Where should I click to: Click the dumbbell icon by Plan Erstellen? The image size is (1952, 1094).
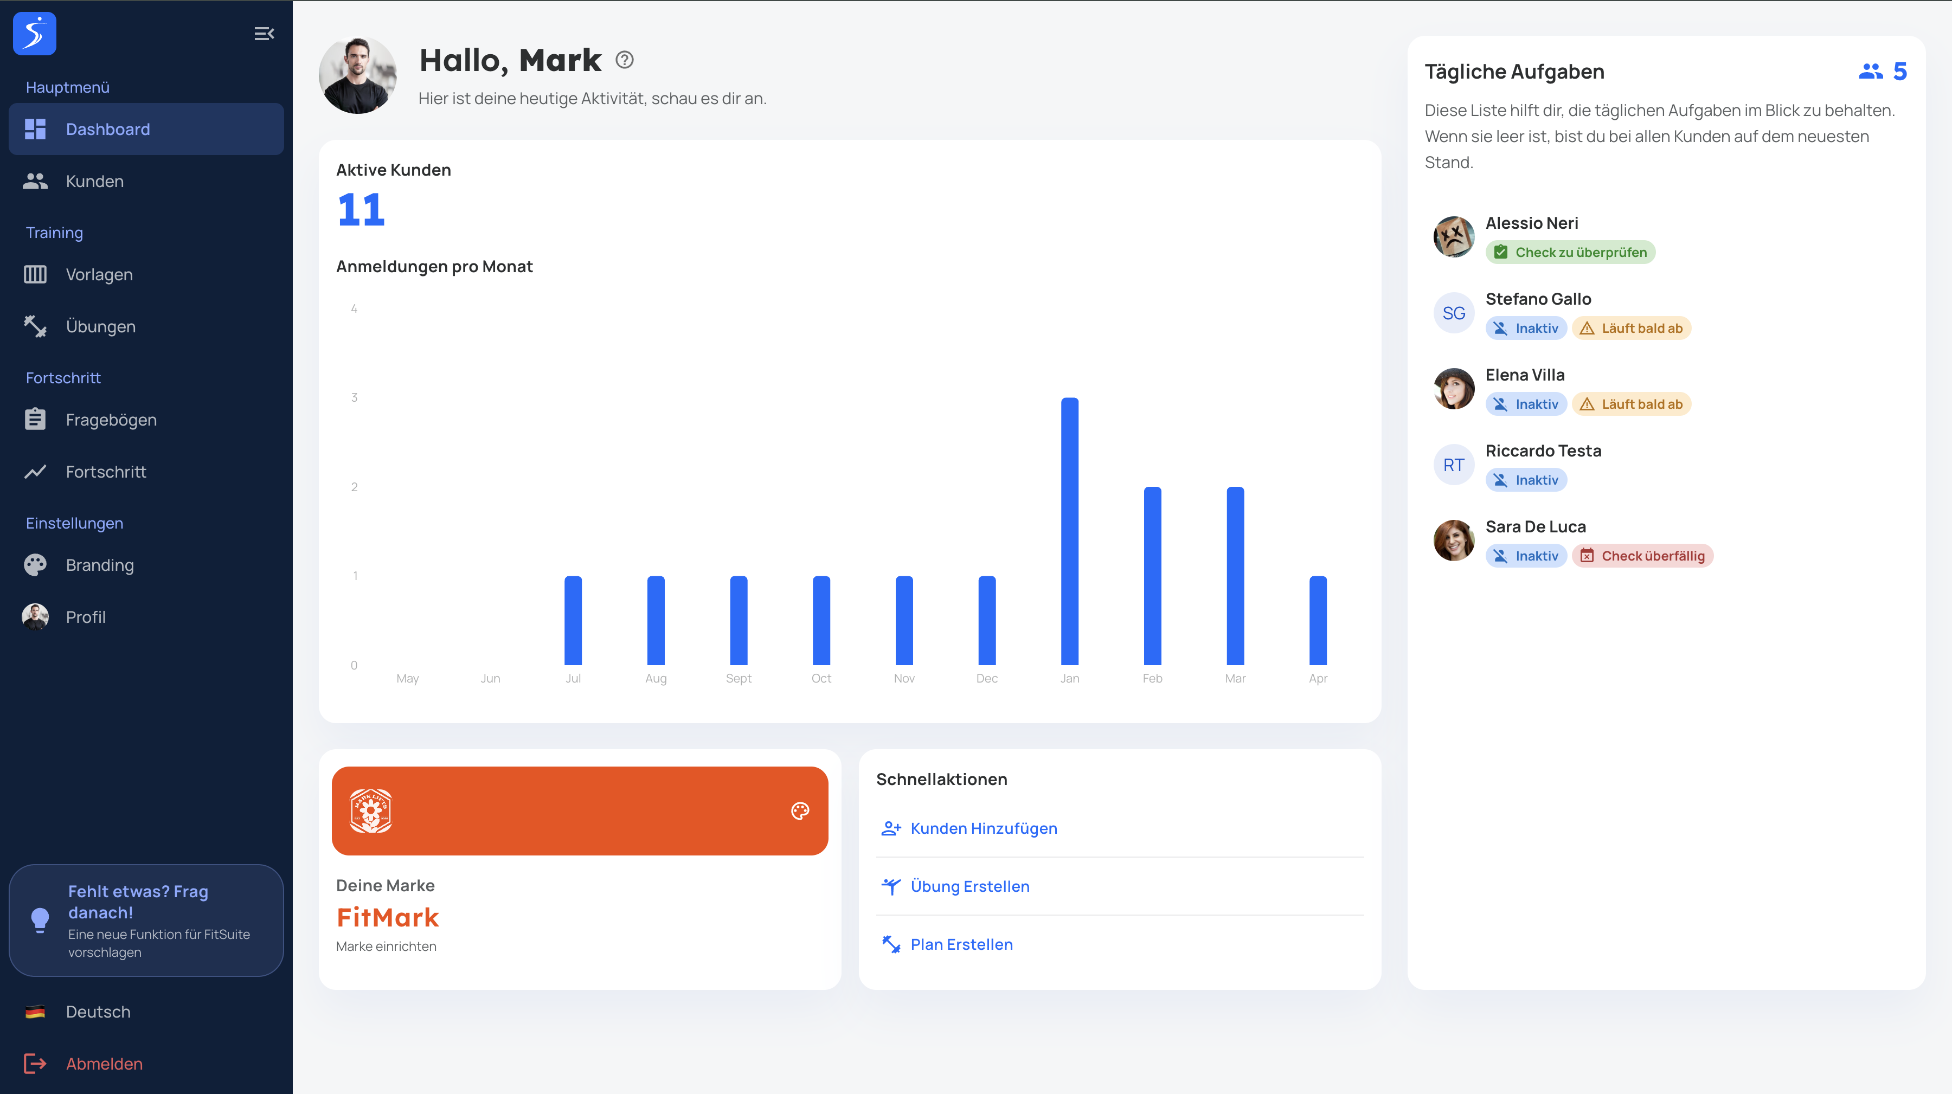[891, 945]
